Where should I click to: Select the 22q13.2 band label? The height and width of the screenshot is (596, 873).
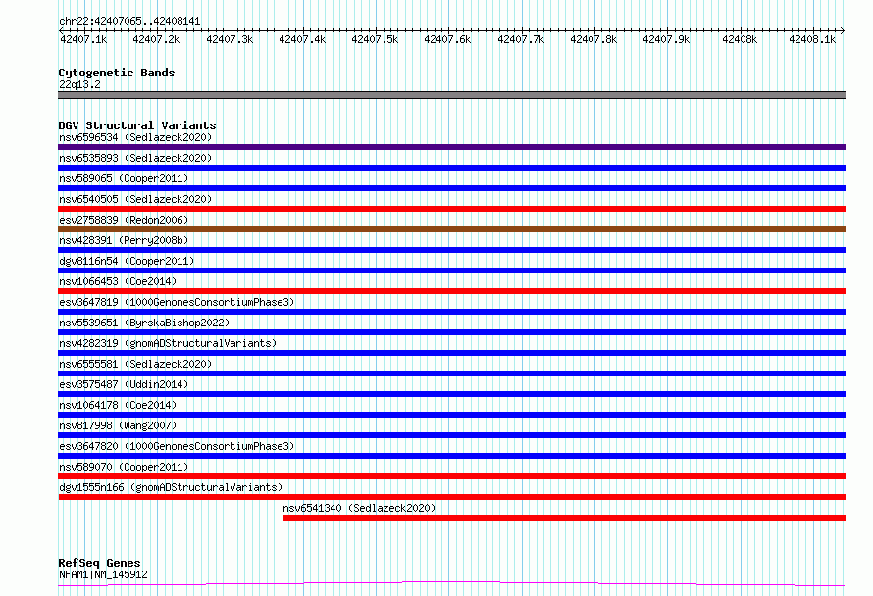[79, 84]
